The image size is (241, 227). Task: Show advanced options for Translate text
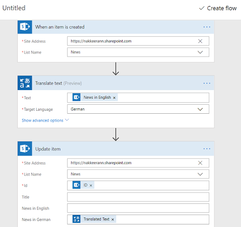pos(45,120)
